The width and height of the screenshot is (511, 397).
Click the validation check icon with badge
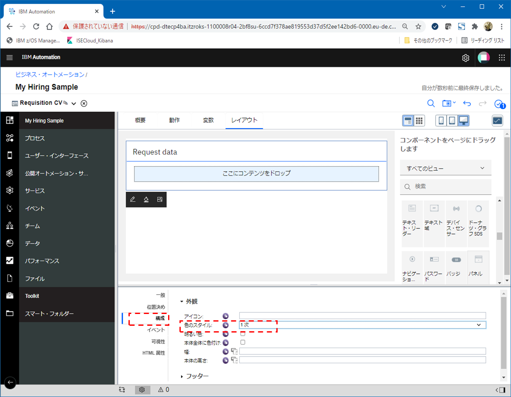(500, 104)
